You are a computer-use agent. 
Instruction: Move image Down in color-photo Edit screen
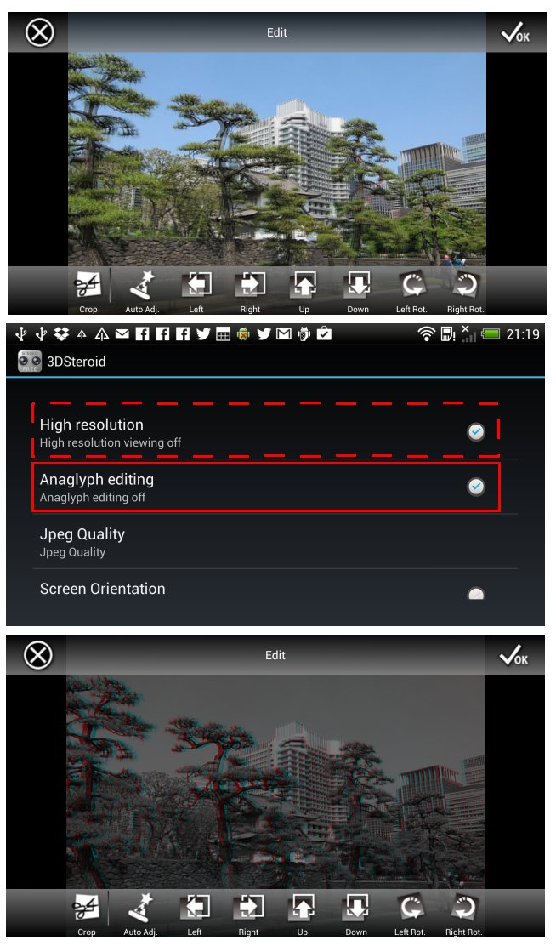coord(358,291)
